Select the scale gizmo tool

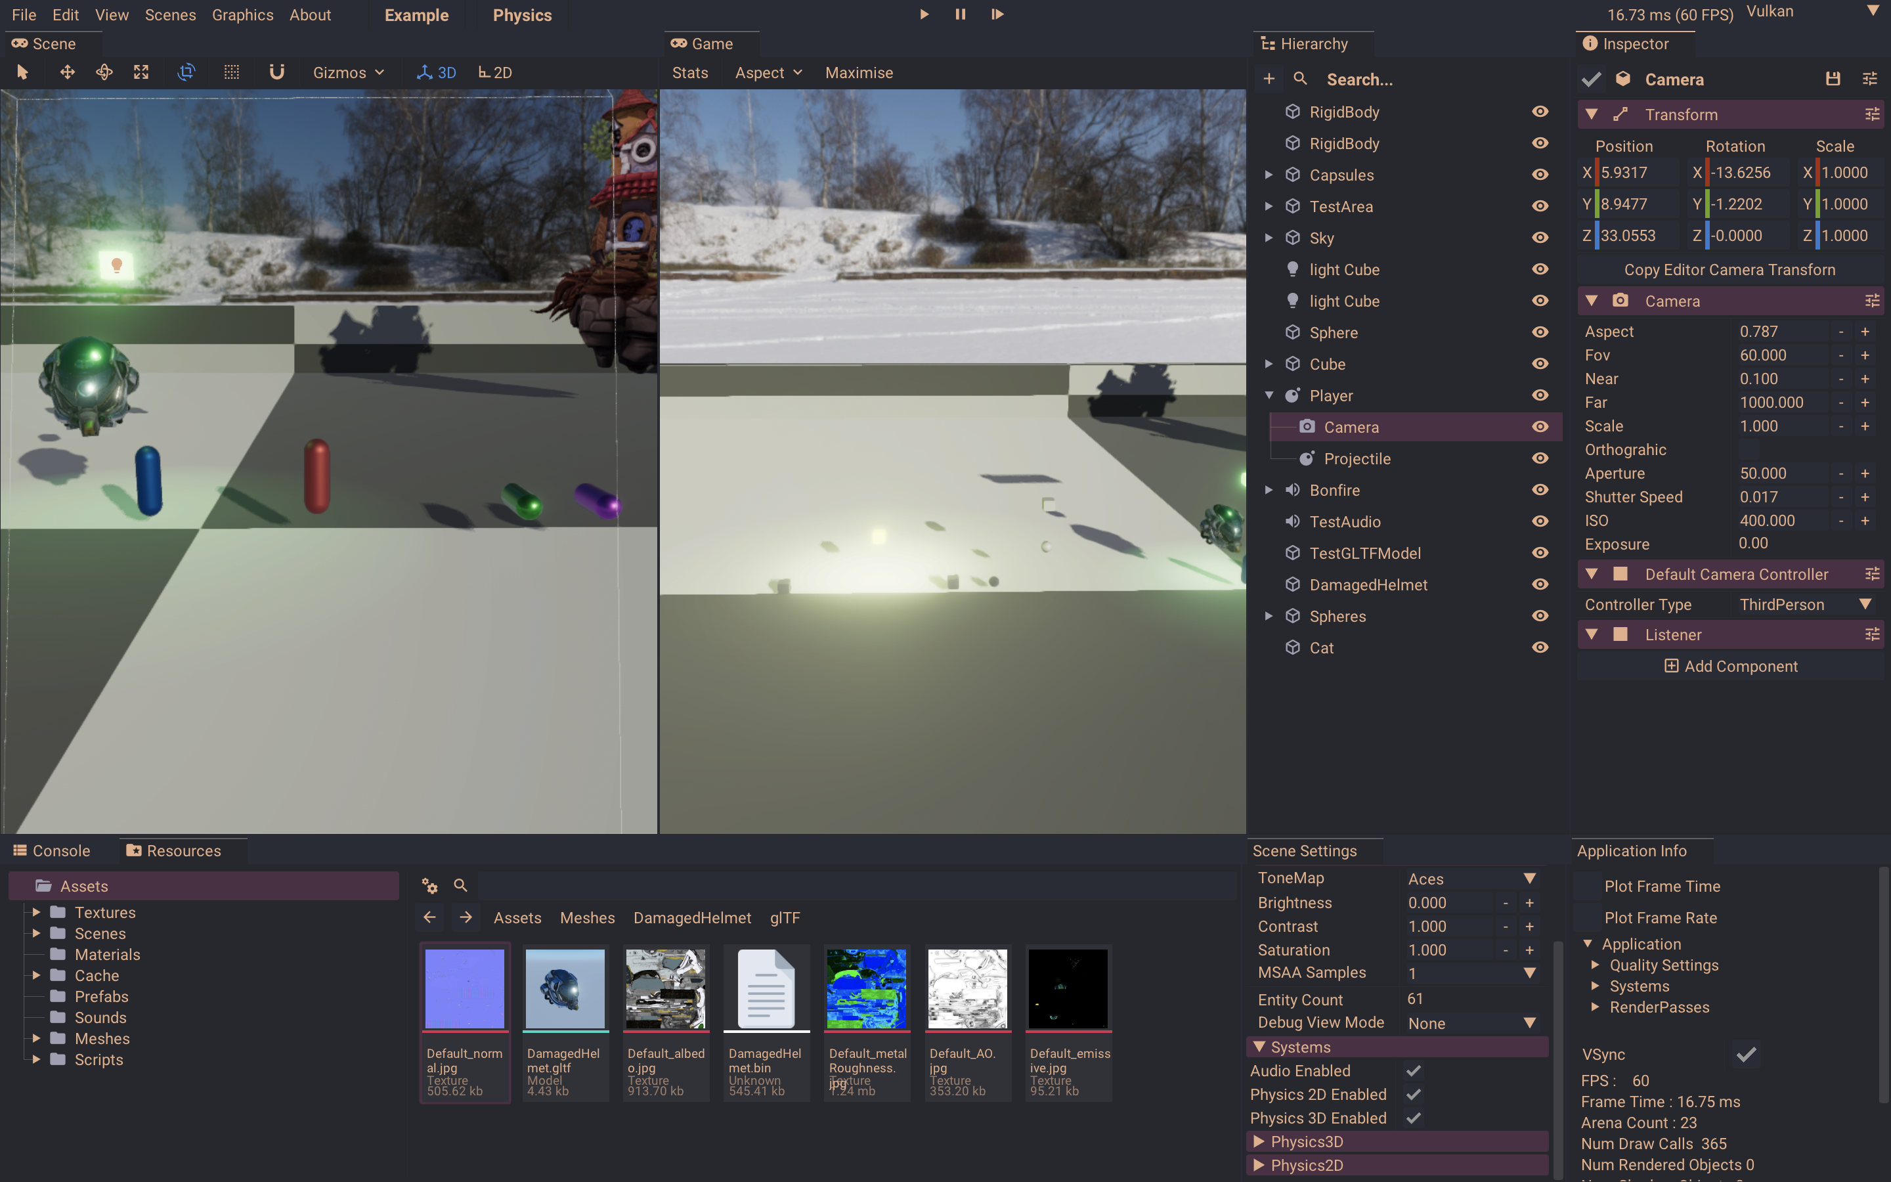pos(141,73)
